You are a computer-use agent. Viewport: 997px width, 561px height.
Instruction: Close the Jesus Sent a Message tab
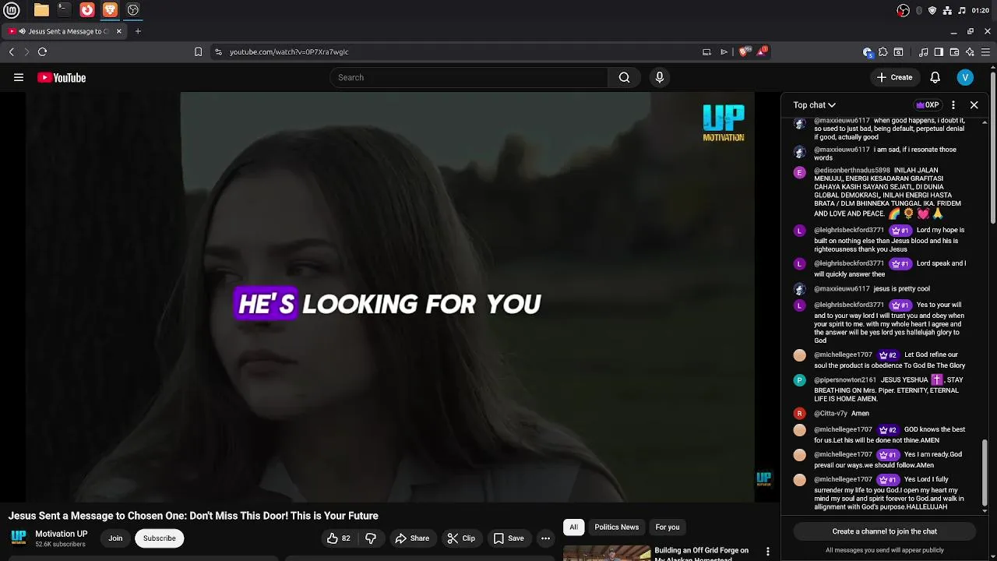[x=119, y=31]
